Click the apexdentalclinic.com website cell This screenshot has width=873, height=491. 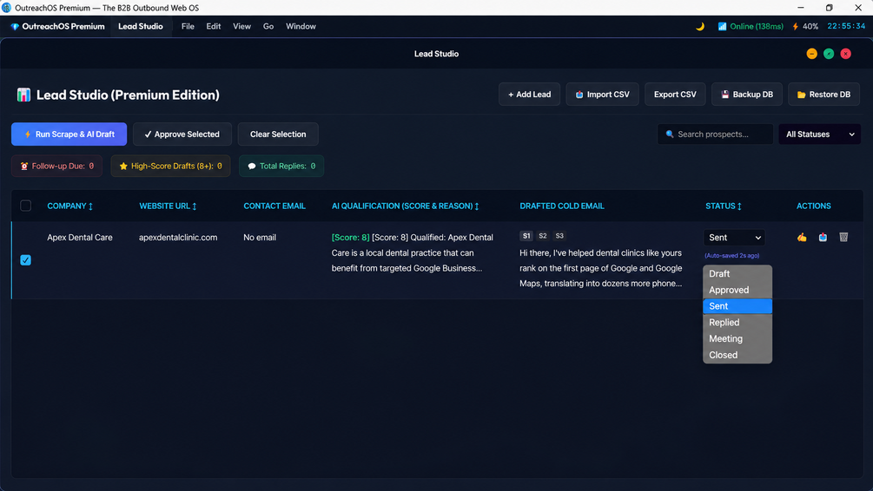[x=178, y=238]
